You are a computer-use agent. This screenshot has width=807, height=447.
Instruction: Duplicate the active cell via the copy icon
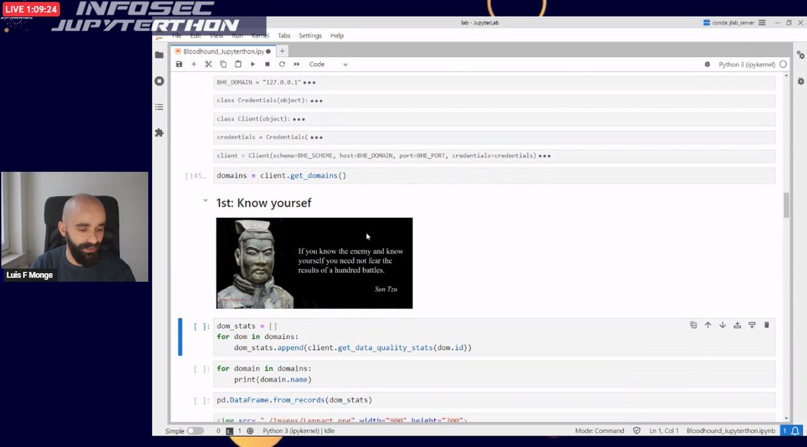click(693, 325)
